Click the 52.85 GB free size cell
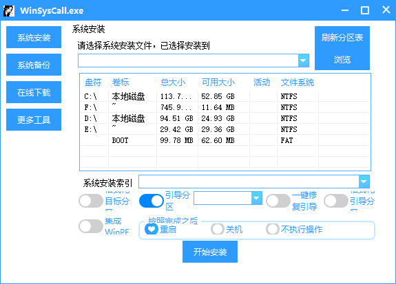The image size is (396, 284). [x=218, y=96]
